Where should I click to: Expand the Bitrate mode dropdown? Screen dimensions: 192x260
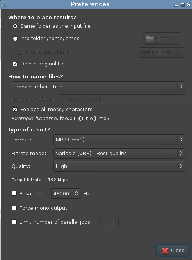[x=119, y=153]
